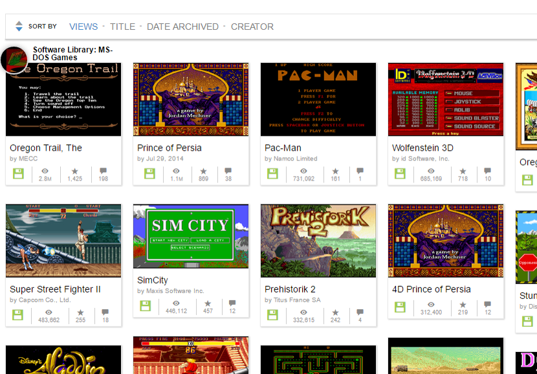Open Prince of Persia game thumbnail

pyautogui.click(x=191, y=99)
